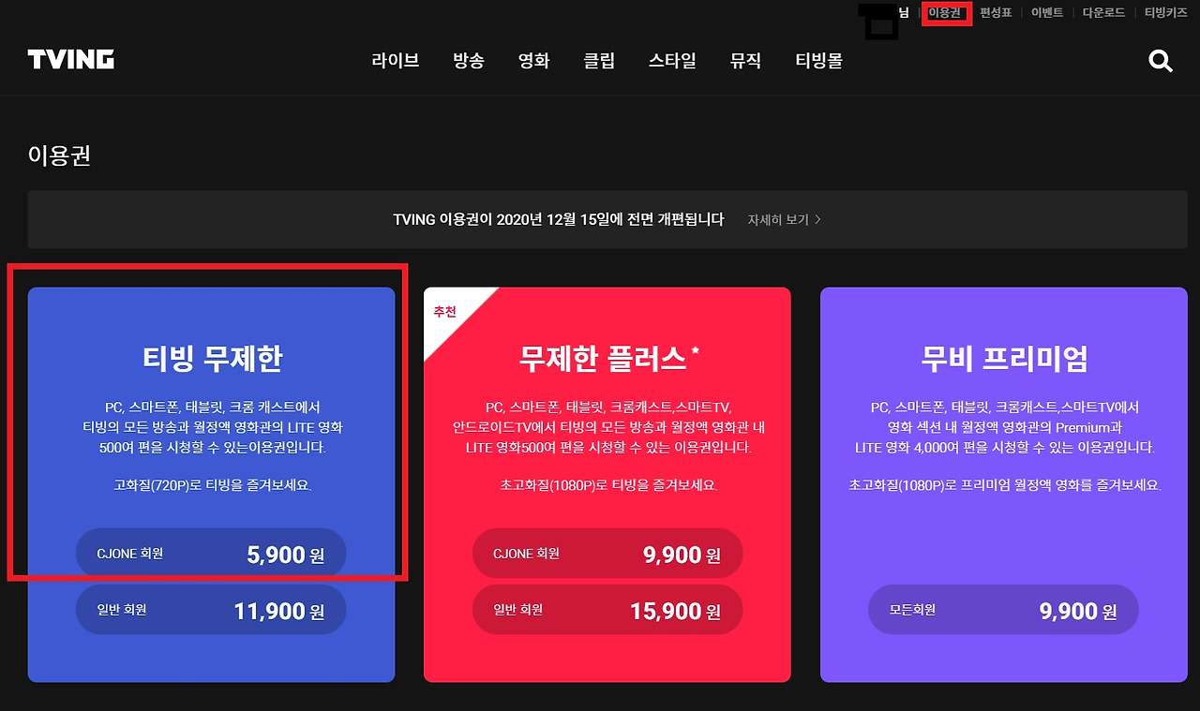1200x711 pixels.
Task: Click the TVING logo
Action: pos(71,60)
